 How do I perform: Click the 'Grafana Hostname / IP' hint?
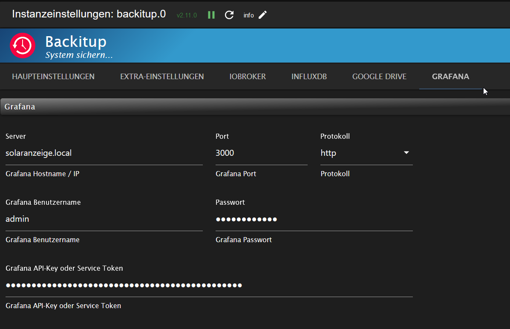(x=42, y=174)
